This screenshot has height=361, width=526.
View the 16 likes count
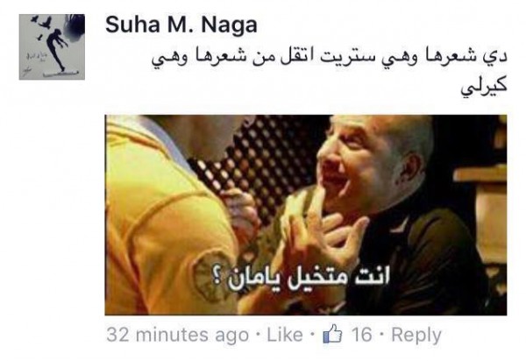pos(362,335)
